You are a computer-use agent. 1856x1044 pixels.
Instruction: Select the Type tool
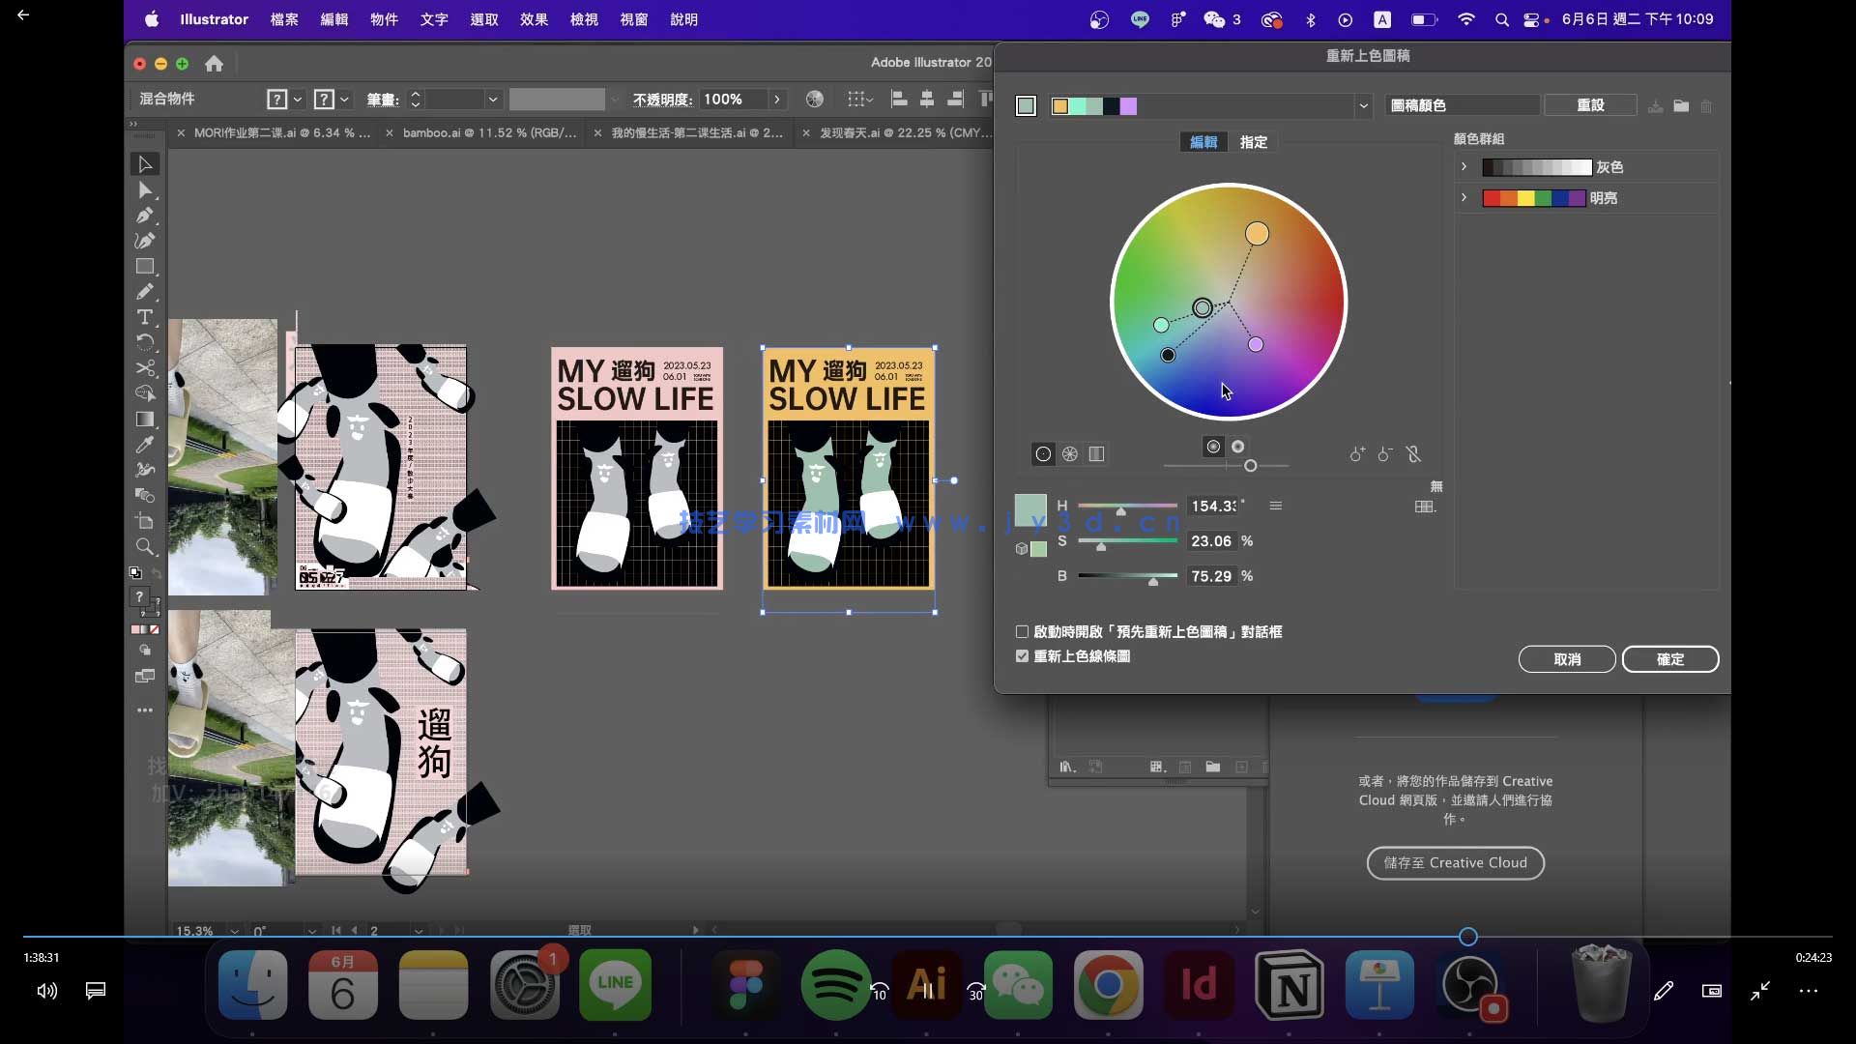[145, 317]
